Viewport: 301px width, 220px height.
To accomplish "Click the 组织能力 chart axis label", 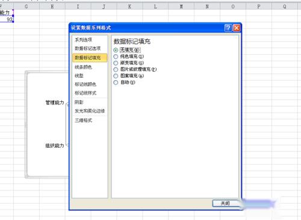I will coord(55,145).
